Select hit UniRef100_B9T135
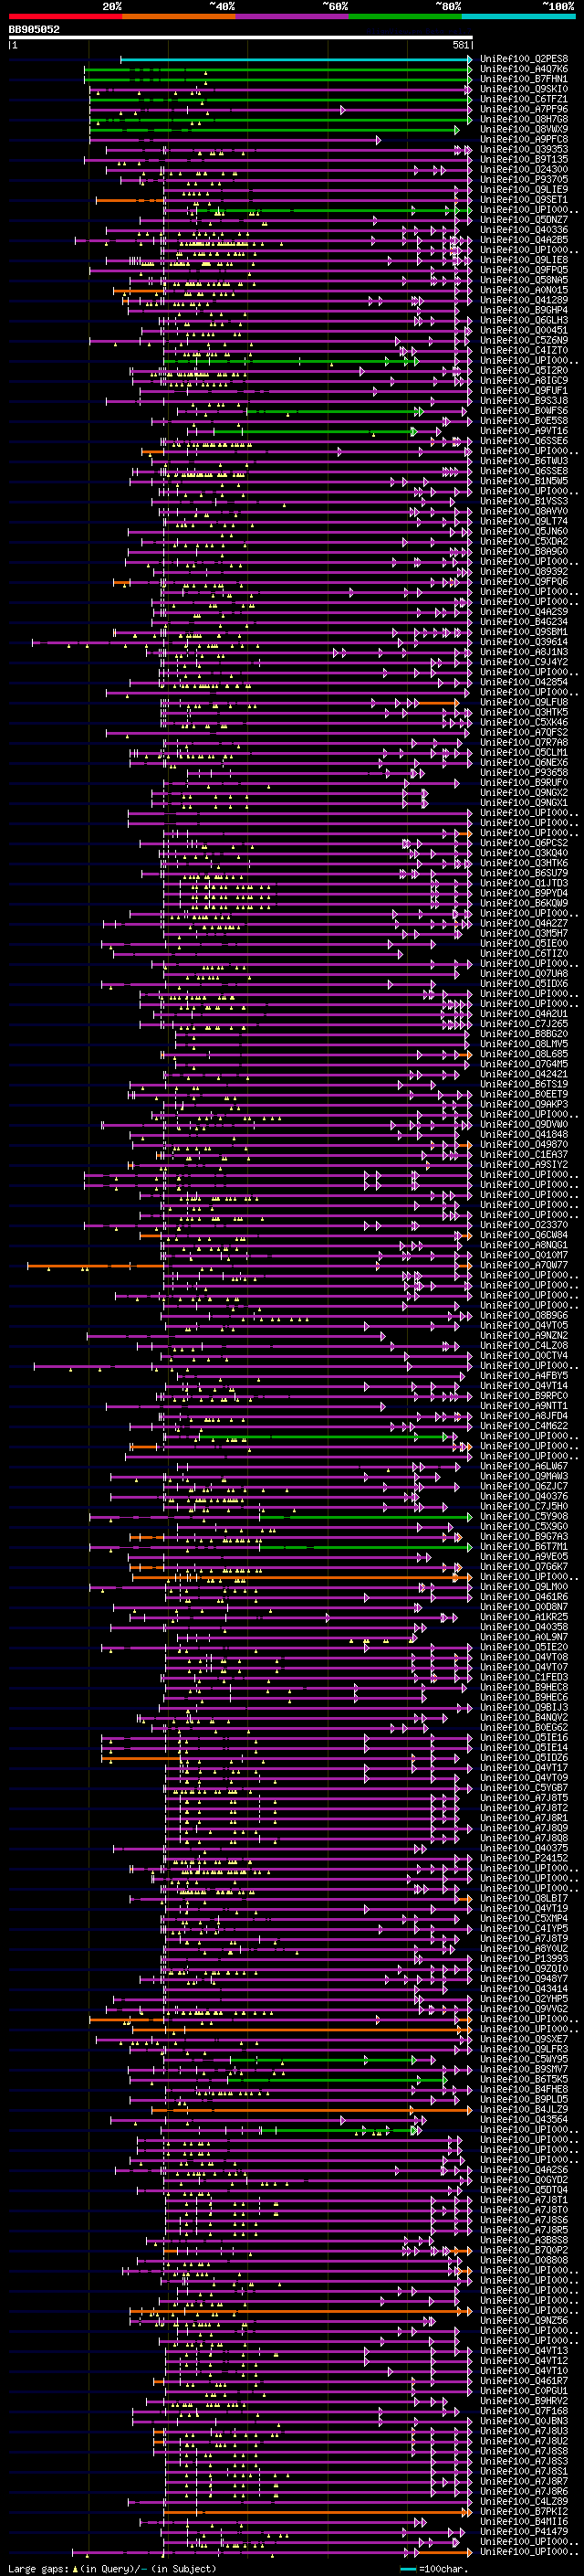The height and width of the screenshot is (2576, 584). (524, 159)
